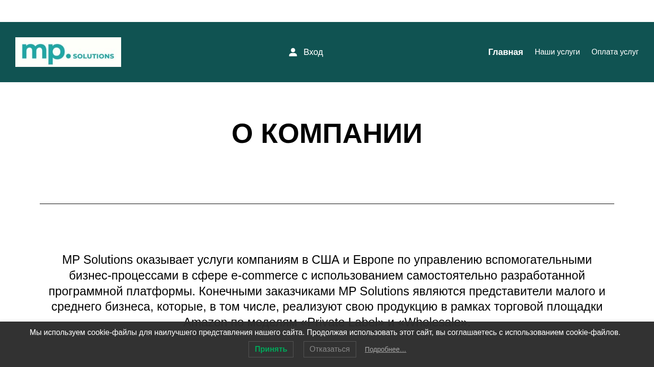Click the MP Solutions logo
654x367 pixels.
point(68,52)
